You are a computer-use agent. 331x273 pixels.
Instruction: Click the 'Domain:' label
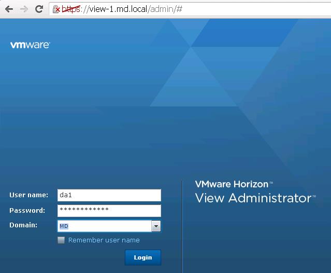point(23,225)
